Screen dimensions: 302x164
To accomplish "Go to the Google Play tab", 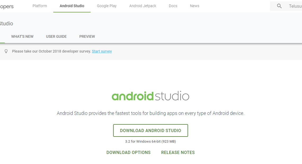I will [x=107, y=6].
